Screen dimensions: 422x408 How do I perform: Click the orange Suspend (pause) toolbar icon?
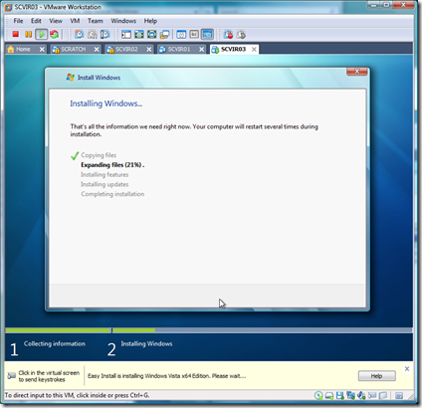pos(28,34)
